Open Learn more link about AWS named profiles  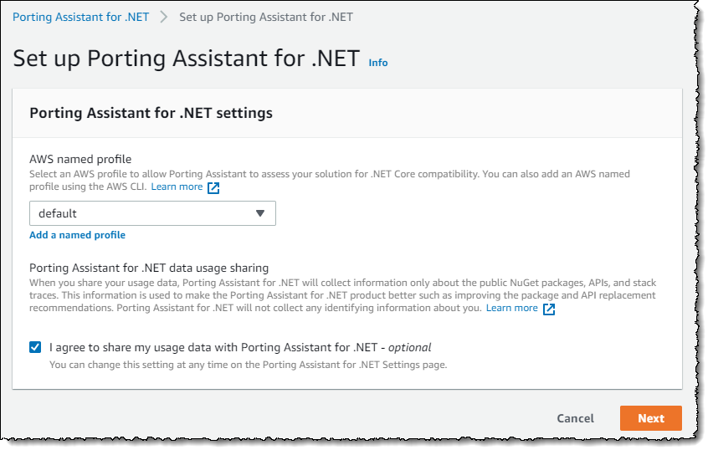point(177,187)
